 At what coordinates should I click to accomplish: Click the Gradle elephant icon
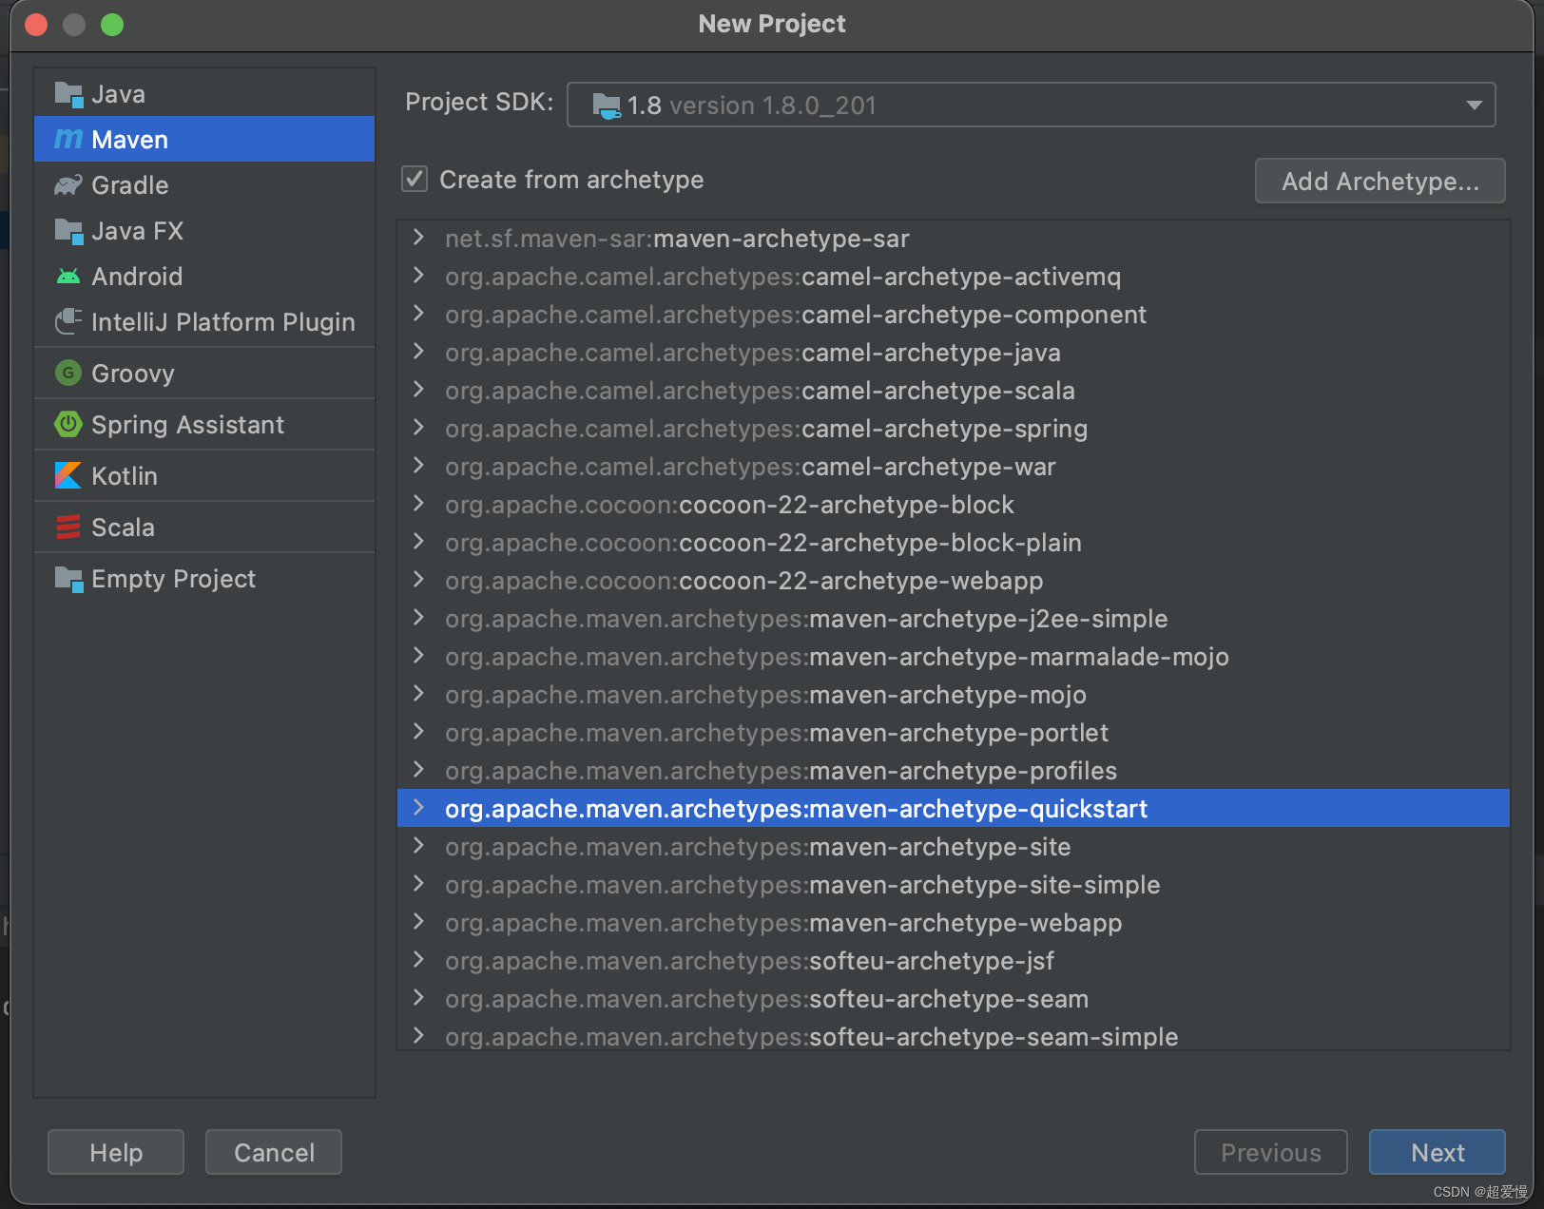tap(68, 185)
